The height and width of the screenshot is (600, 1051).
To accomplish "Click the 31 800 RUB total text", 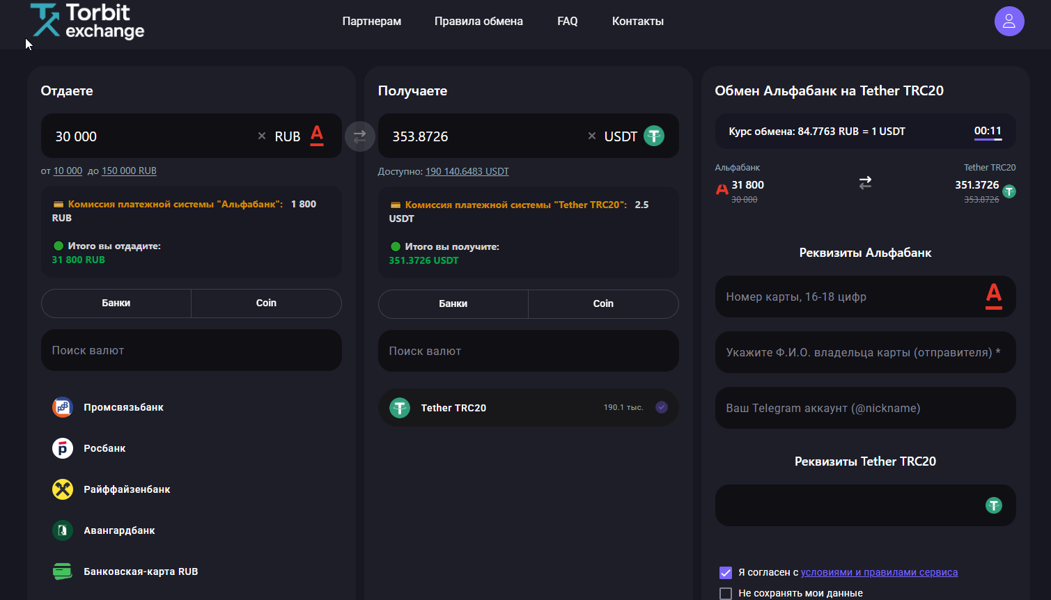I will coord(78,260).
